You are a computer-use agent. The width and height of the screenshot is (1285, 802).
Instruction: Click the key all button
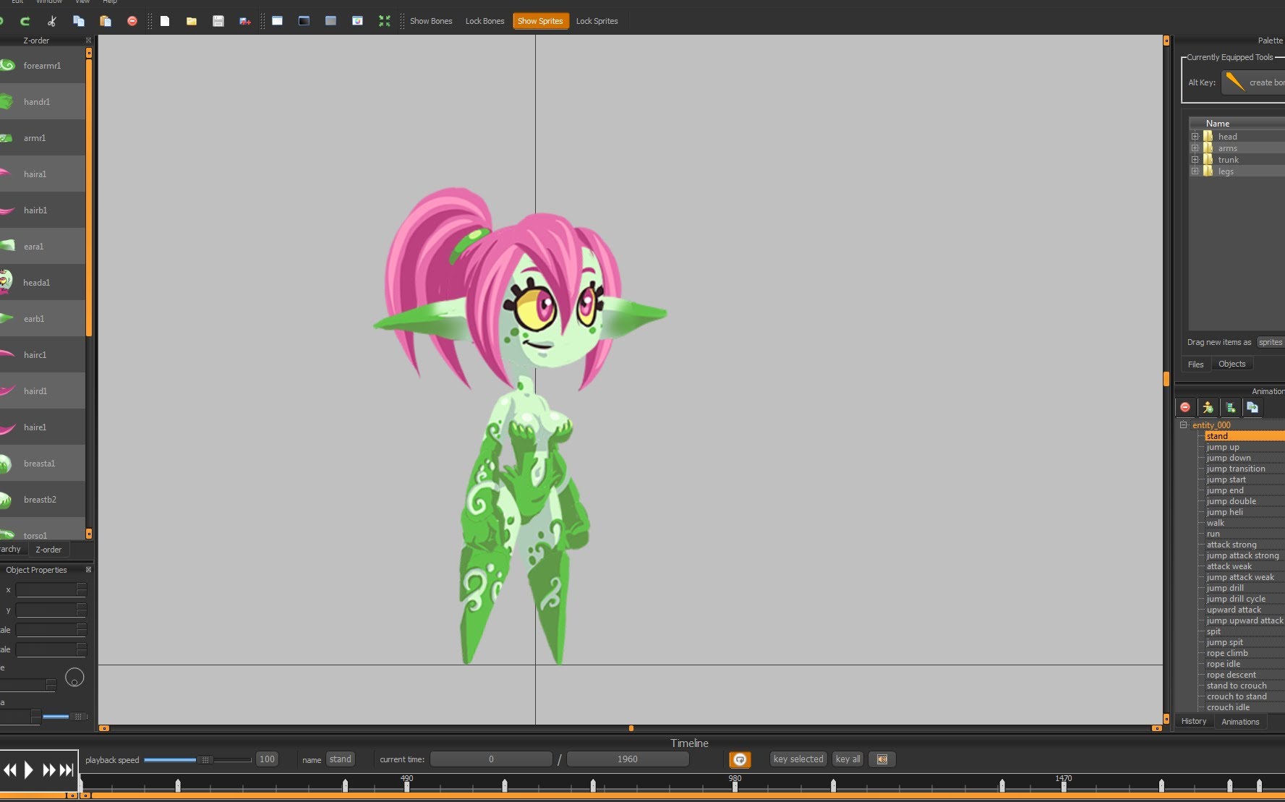(x=848, y=759)
